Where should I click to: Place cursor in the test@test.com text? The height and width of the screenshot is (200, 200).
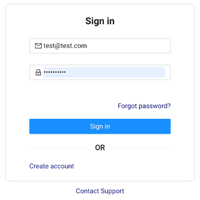coord(65,46)
